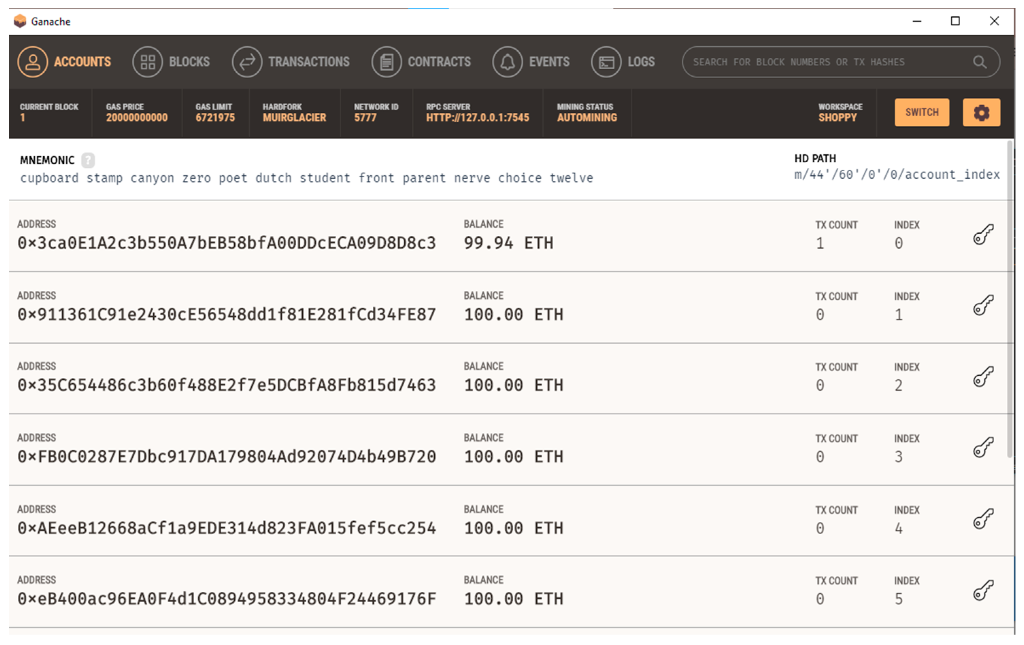
Task: Show private key for index 5 account
Action: [x=983, y=590]
